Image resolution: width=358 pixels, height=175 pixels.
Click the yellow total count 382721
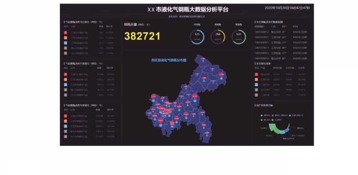pyautogui.click(x=142, y=36)
